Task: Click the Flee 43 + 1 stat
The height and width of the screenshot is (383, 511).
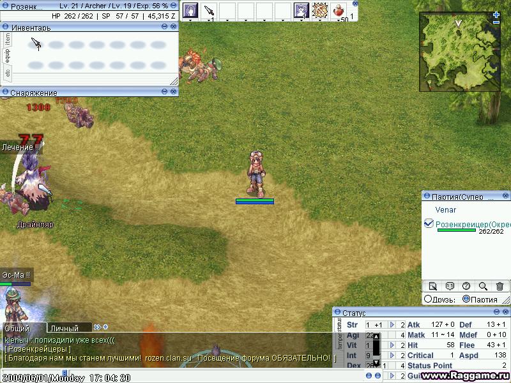Action: 483,345
